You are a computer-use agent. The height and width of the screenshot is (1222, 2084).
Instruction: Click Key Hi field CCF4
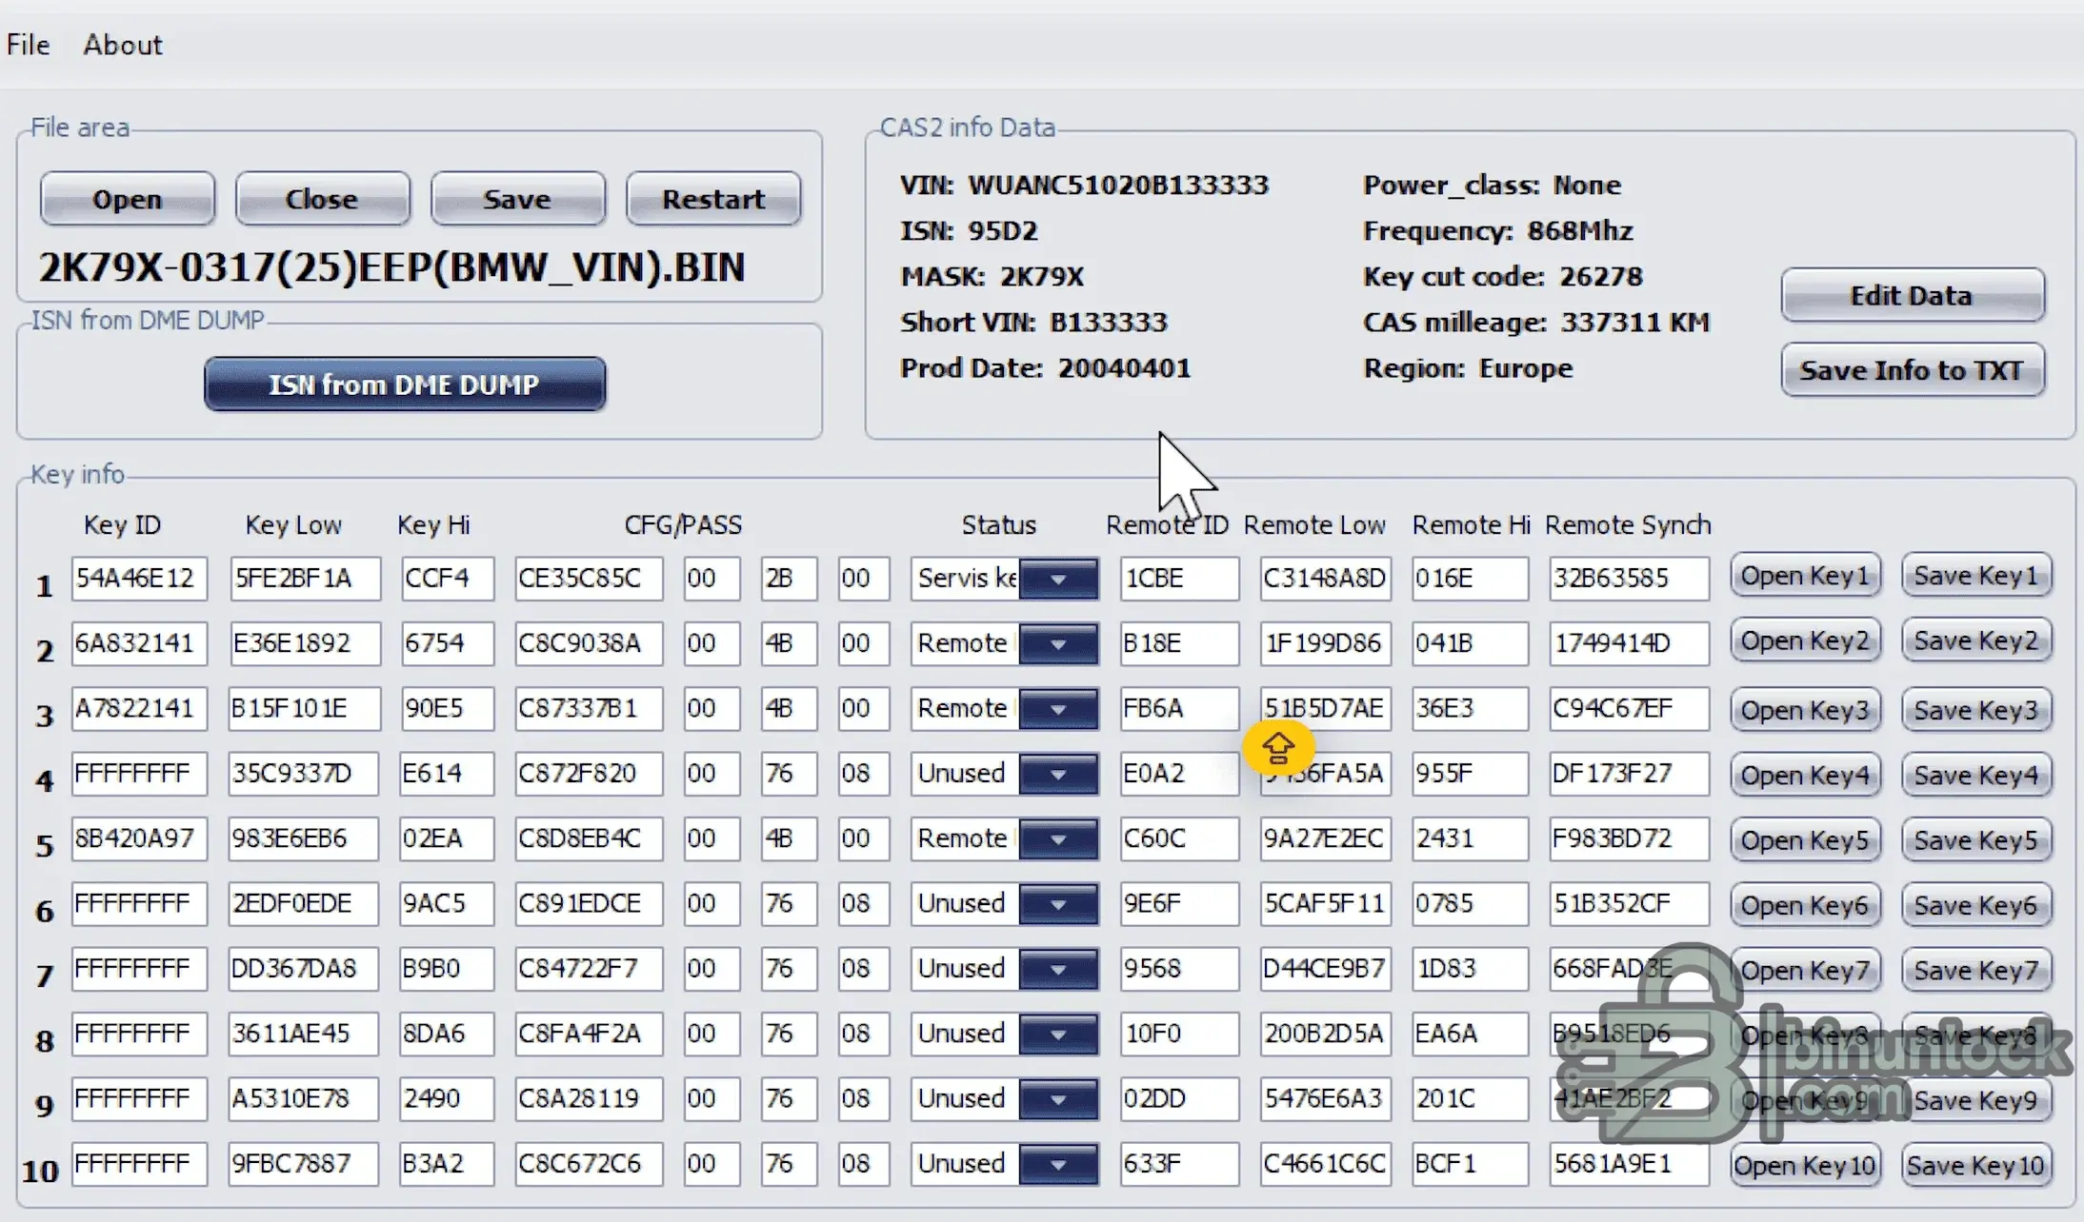(447, 579)
